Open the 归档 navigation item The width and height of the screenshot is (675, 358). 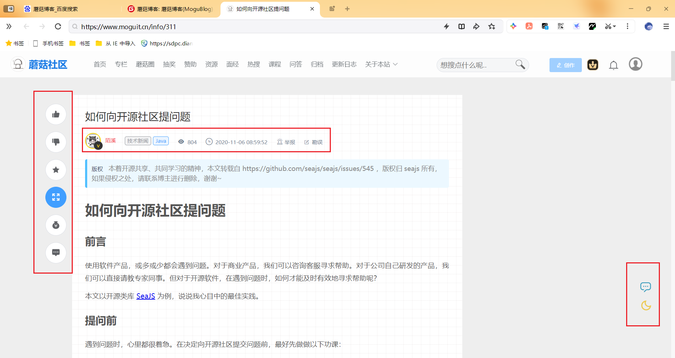(317, 64)
